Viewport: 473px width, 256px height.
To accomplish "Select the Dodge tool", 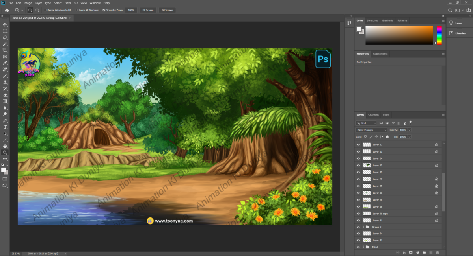I will (x=5, y=114).
